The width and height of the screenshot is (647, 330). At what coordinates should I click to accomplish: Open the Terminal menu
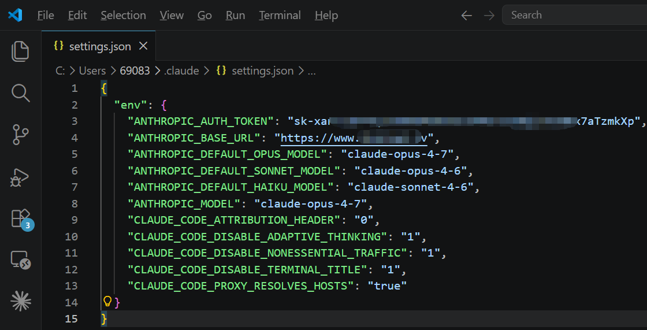[x=280, y=15]
